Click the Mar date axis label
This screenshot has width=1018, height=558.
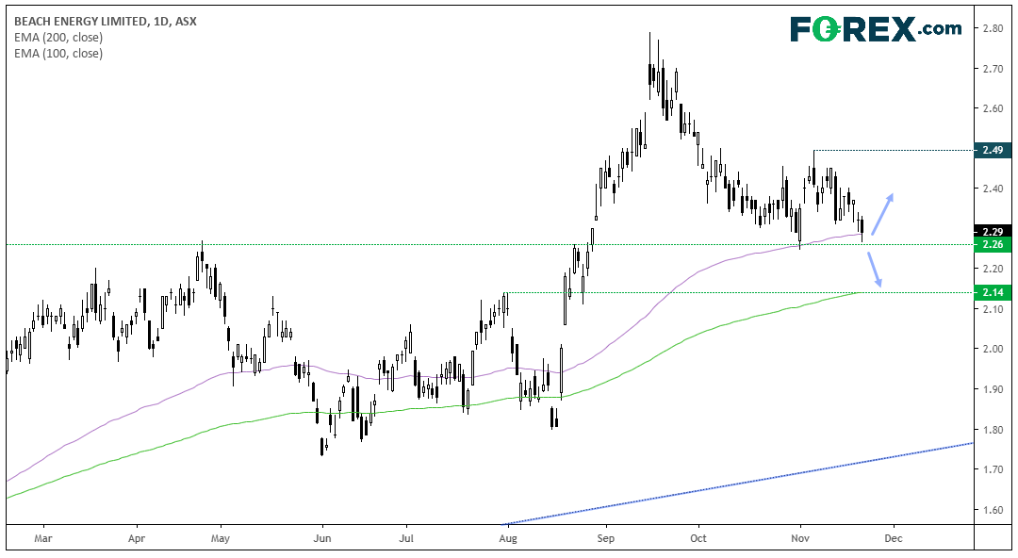(42, 538)
